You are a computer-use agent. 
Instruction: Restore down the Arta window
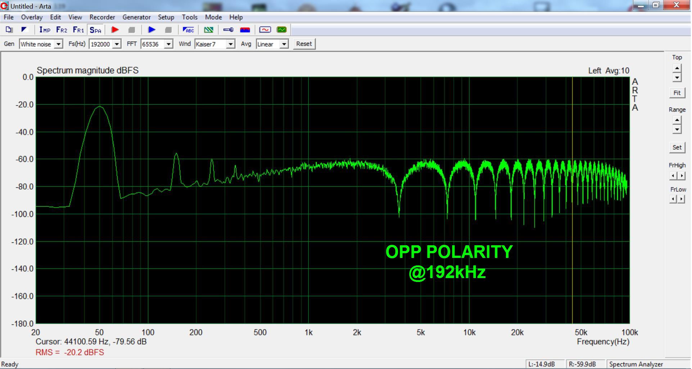656,5
